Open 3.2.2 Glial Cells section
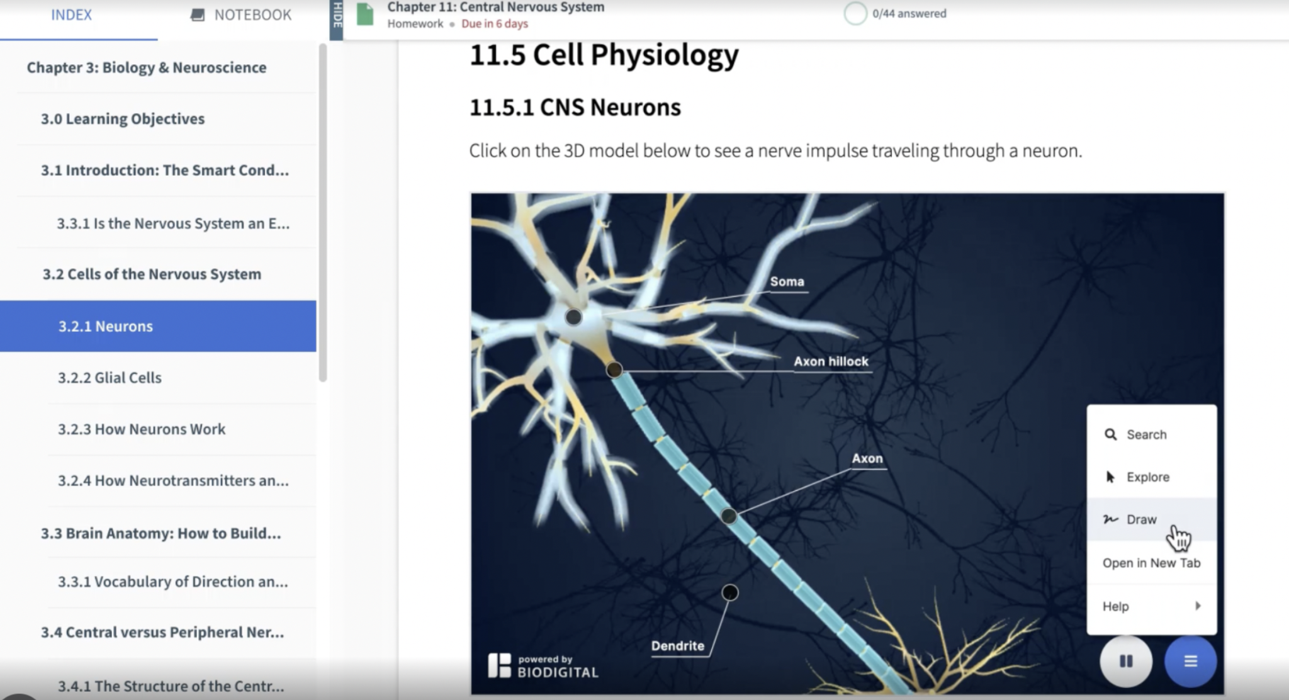Image resolution: width=1289 pixels, height=700 pixels. (110, 378)
